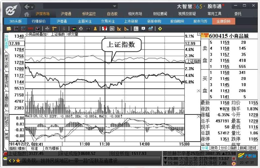
Task: Open the blue rising chart icon
Action: tap(150, 29)
